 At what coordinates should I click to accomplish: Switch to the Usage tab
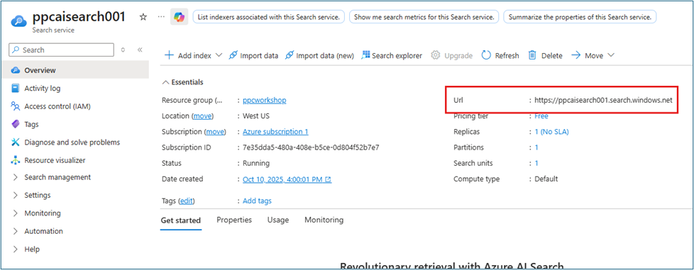pyautogui.click(x=278, y=220)
